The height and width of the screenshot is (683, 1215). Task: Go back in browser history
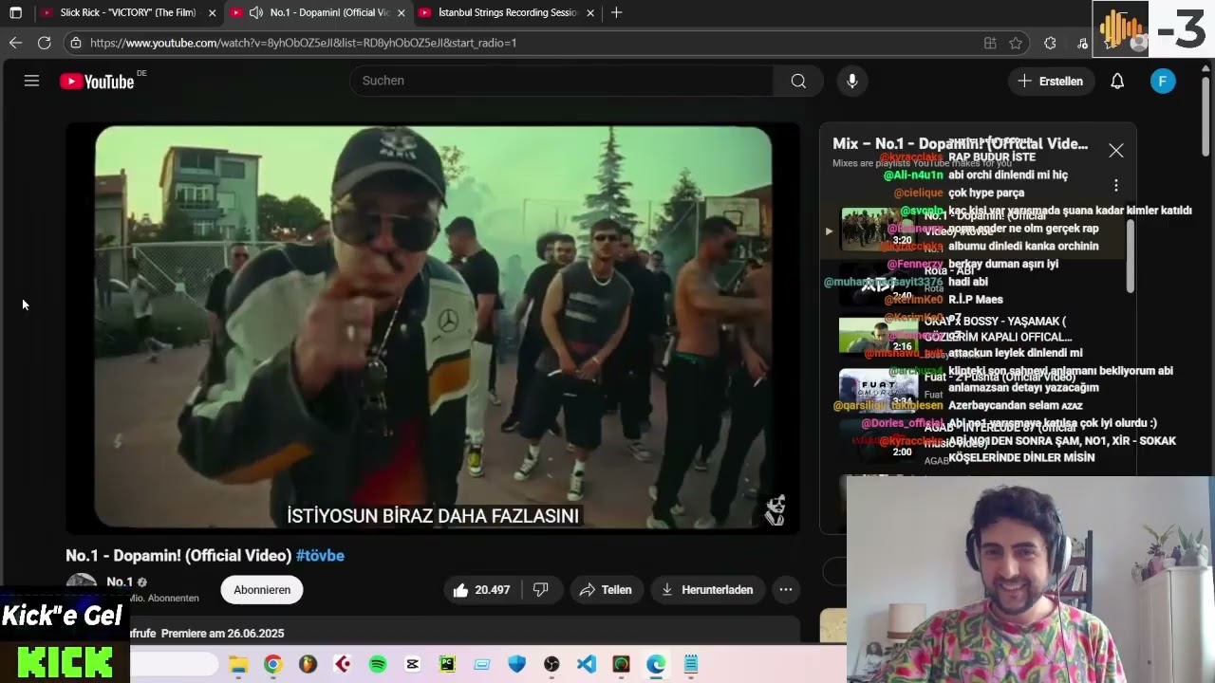(x=15, y=43)
